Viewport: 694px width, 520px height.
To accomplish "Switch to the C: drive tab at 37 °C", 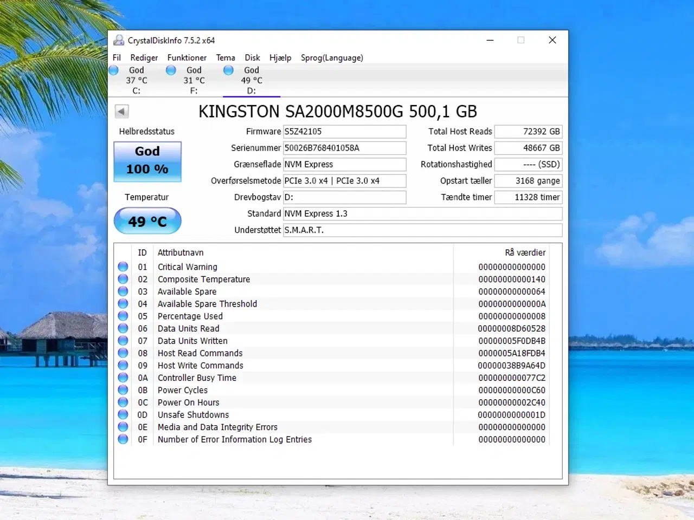I will coord(137,80).
